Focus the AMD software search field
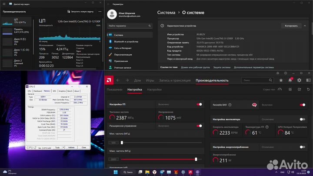 pos(257,80)
